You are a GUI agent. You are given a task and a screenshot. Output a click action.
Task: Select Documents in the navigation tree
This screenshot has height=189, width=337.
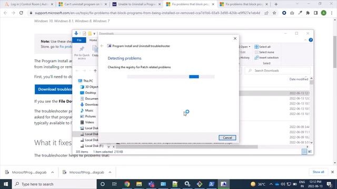(x=89, y=99)
